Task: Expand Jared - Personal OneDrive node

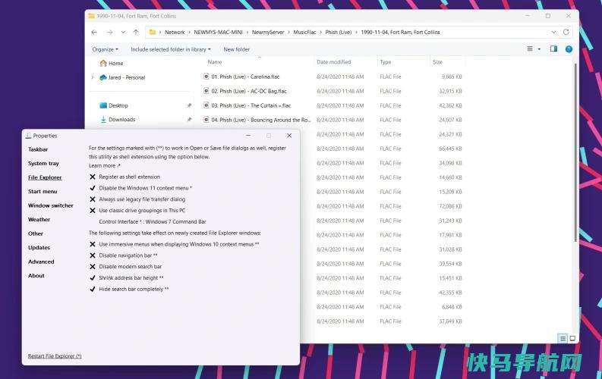Action: tap(93, 77)
